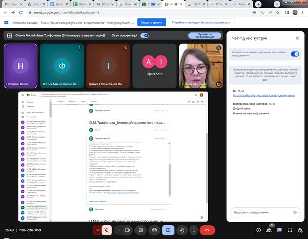Screen dimensions: 308x239
Task: Open the emoji reactions button
Action: pyautogui.click(x=154, y=230)
